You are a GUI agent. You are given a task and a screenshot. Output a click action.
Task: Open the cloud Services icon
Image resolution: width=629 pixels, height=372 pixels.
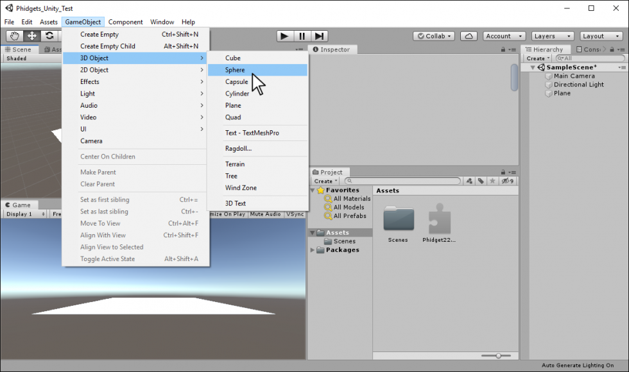coord(469,36)
